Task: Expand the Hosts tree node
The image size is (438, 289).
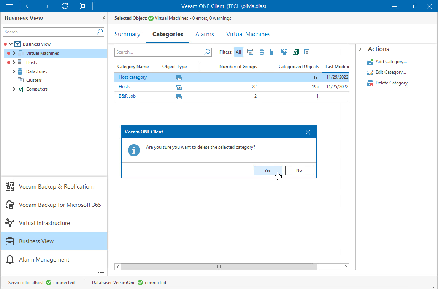Action: (x=14, y=62)
